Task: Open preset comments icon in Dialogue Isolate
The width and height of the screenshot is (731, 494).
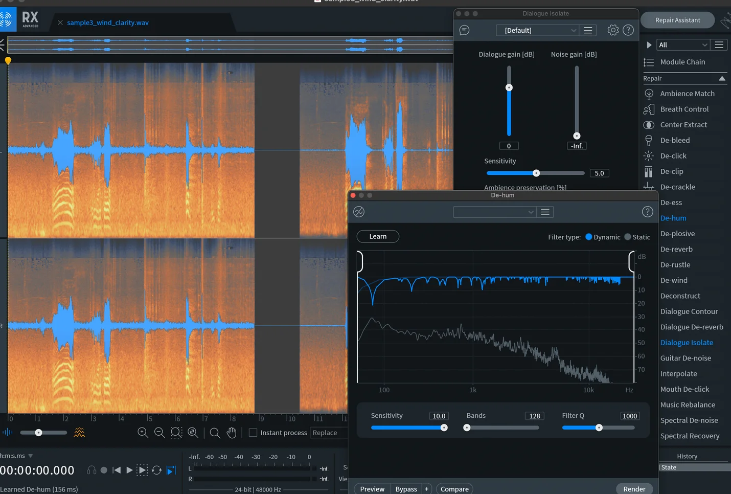Action: pyautogui.click(x=464, y=30)
